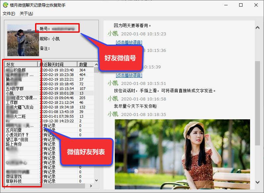Click the 备注 remark label
Viewport: 264px width, 193px height.
(45, 49)
